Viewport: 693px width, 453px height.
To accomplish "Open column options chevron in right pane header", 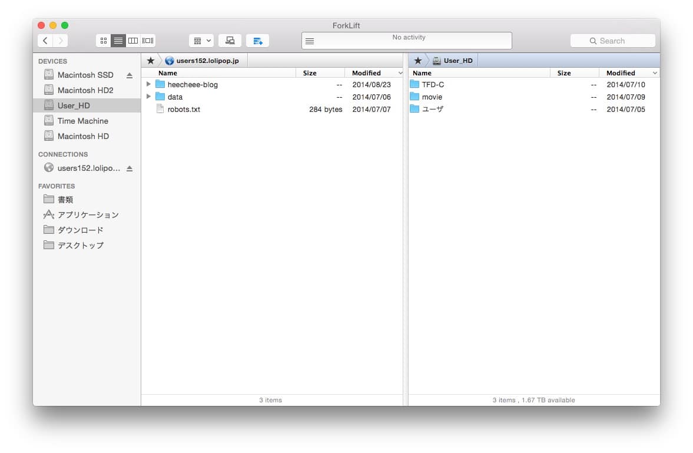I will [655, 73].
